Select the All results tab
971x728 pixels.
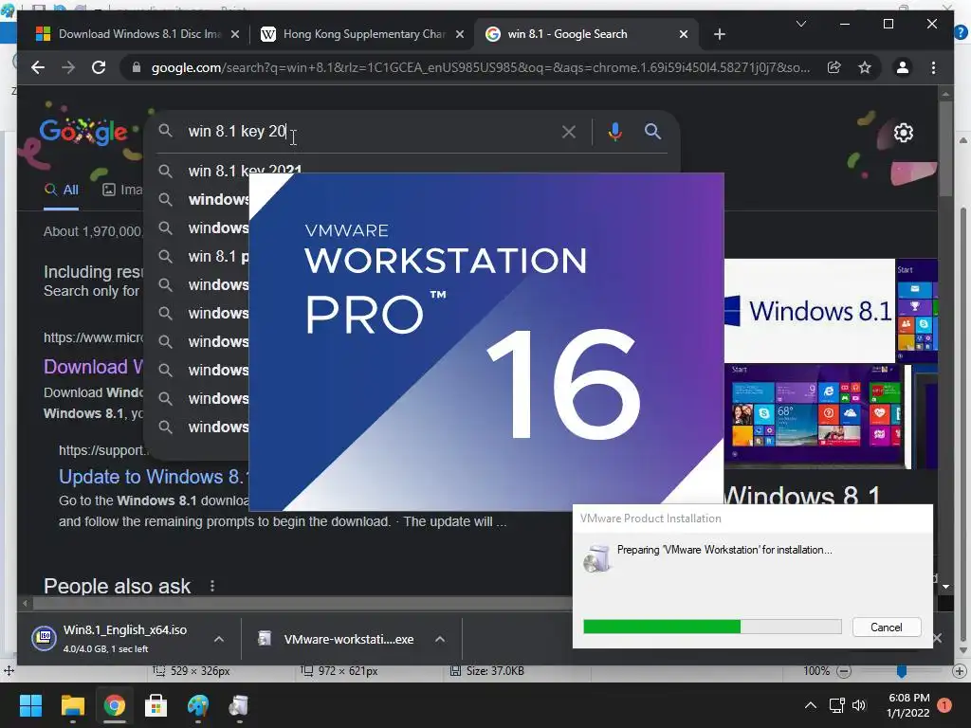click(62, 190)
